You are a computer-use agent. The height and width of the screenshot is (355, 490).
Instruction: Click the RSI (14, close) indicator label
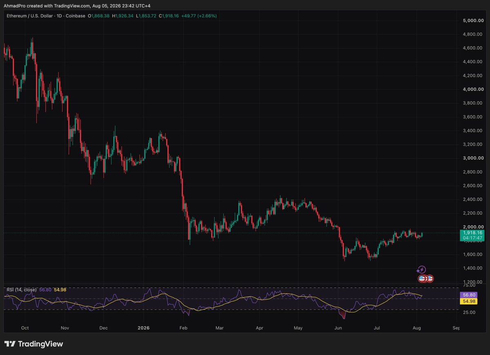pos(21,290)
